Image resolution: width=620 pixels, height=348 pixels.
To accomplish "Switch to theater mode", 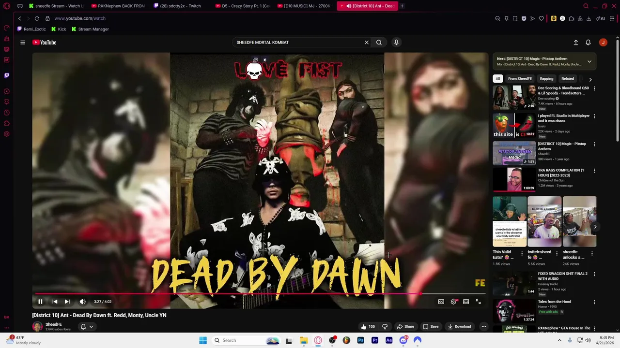I will point(466,302).
